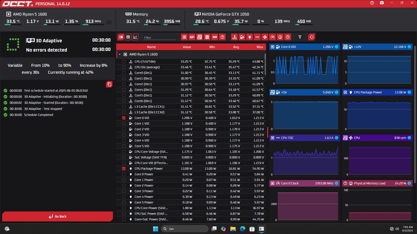Image resolution: width=417 pixels, height=234 pixels.
Task: Open help icon in the title bar
Action: pyautogui.click(x=372, y=3)
